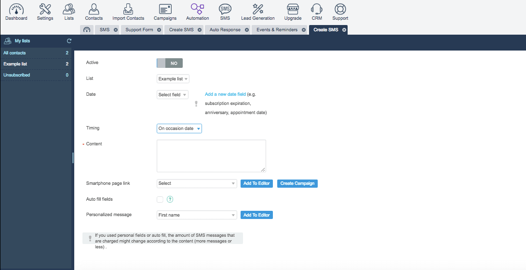Image resolution: width=526 pixels, height=270 pixels.
Task: Click the auto fill help question icon
Action: 170,199
